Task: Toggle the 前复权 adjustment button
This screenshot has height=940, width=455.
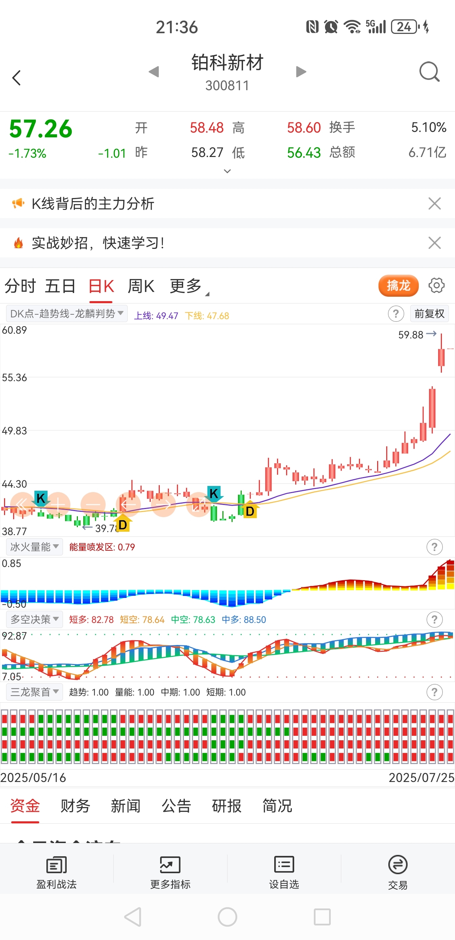Action: click(x=429, y=314)
